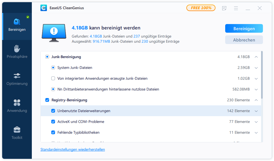The width and height of the screenshot is (274, 161).
Task: Expand the integrierten Anwendungen row chevron
Action: [x=256, y=79]
